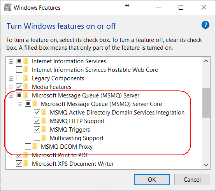Collapse the MSMQ Server Core subtree
Screen dimensions: 216x191
click(20, 104)
